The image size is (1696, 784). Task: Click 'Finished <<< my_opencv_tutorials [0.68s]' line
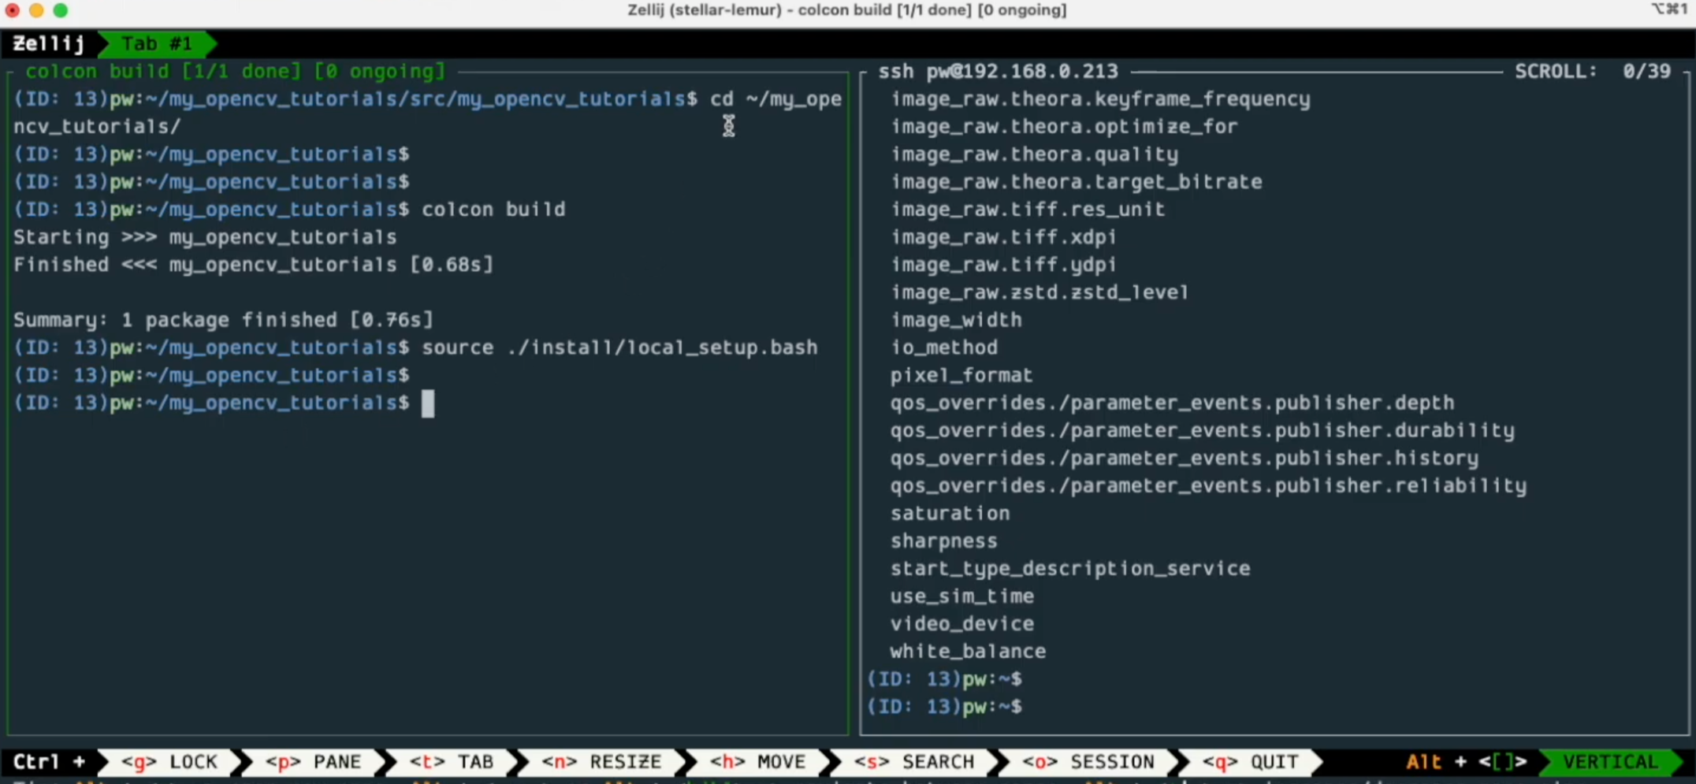[253, 265]
